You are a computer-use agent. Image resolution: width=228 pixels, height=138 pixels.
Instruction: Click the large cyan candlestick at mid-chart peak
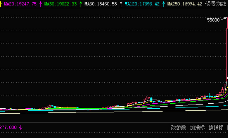click(151, 99)
